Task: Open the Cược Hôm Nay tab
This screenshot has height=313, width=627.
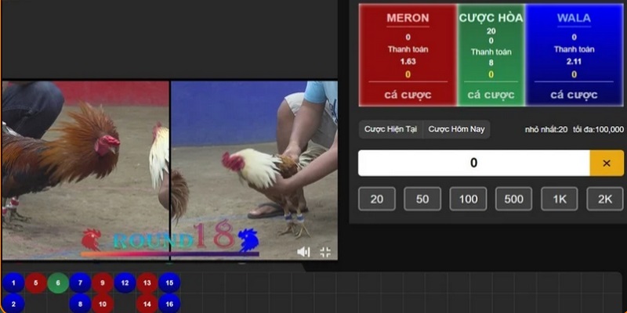Action: click(456, 129)
